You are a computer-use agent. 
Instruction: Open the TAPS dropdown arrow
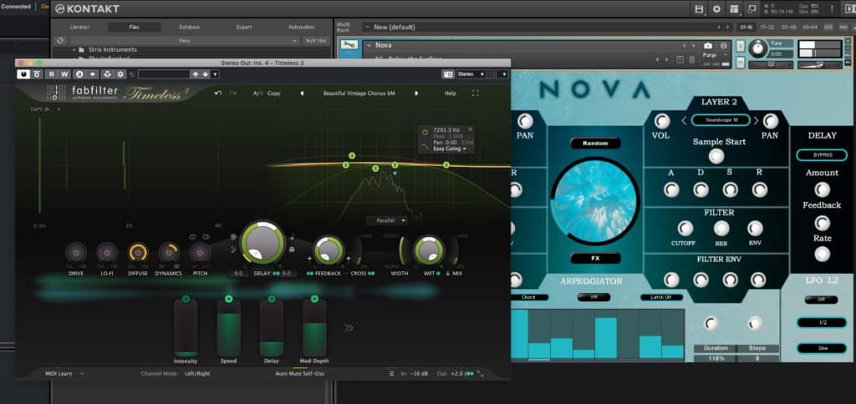pos(59,109)
